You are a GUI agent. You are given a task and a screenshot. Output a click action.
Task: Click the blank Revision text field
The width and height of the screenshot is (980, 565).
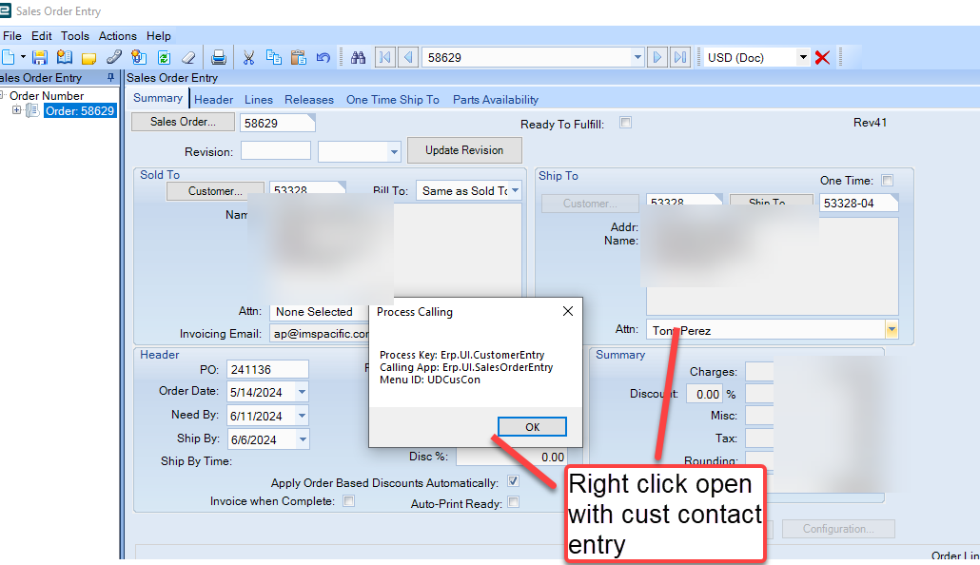[x=276, y=150]
